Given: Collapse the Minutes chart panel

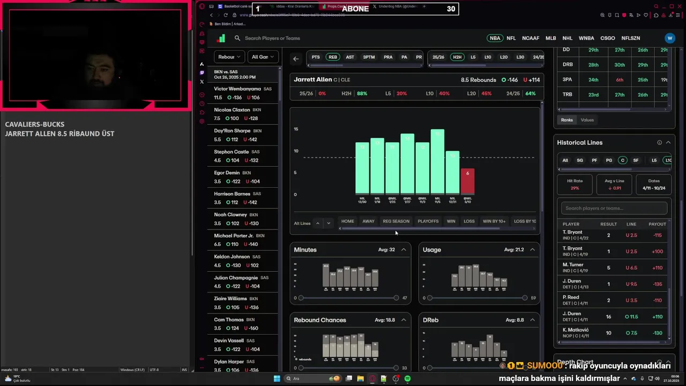Looking at the screenshot, I should 404,250.
